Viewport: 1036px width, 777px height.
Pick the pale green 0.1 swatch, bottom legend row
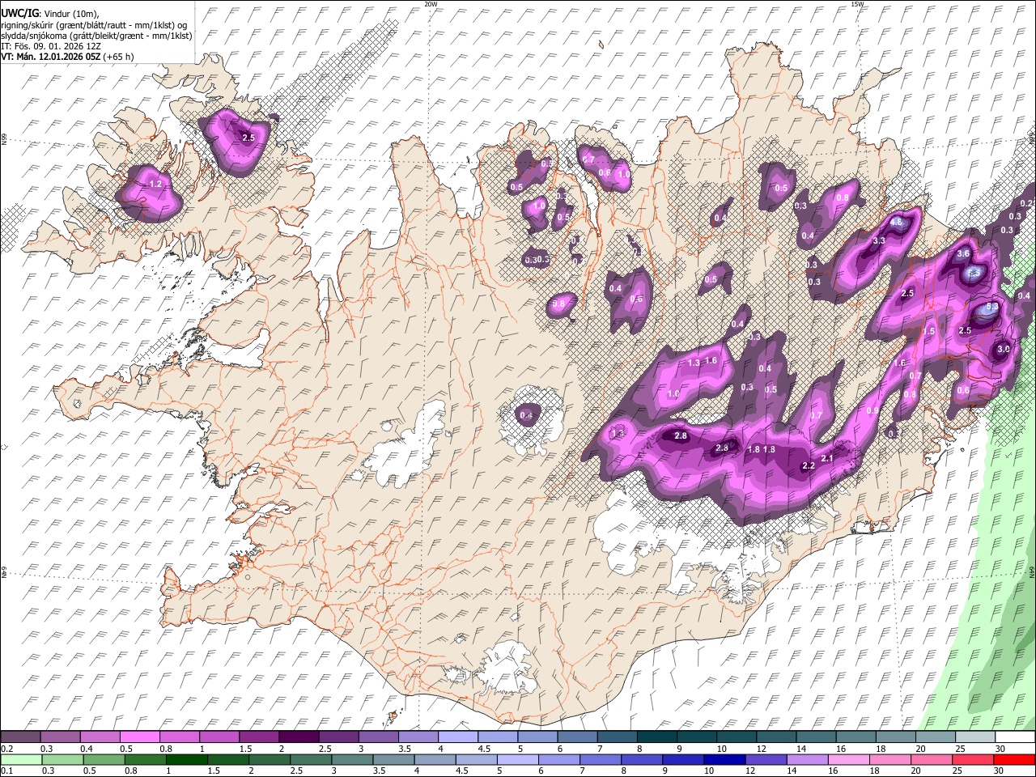coord(20,759)
